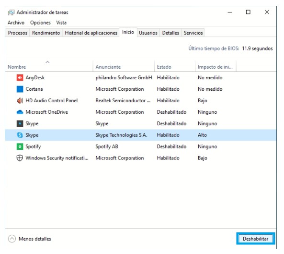Click the Windows Security shield icon

click(20, 158)
